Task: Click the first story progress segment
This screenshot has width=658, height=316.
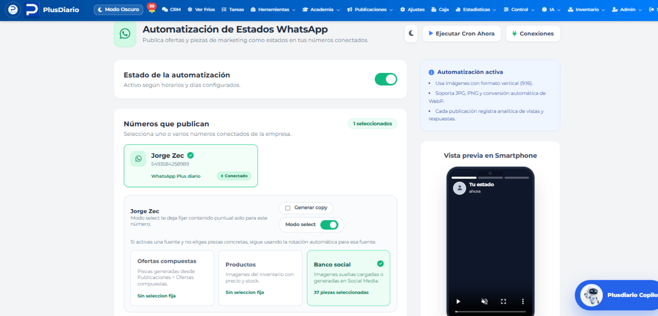Action: [x=464, y=178]
